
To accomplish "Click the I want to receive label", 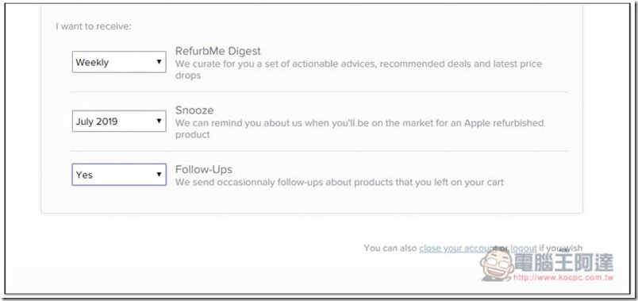I will [94, 27].
